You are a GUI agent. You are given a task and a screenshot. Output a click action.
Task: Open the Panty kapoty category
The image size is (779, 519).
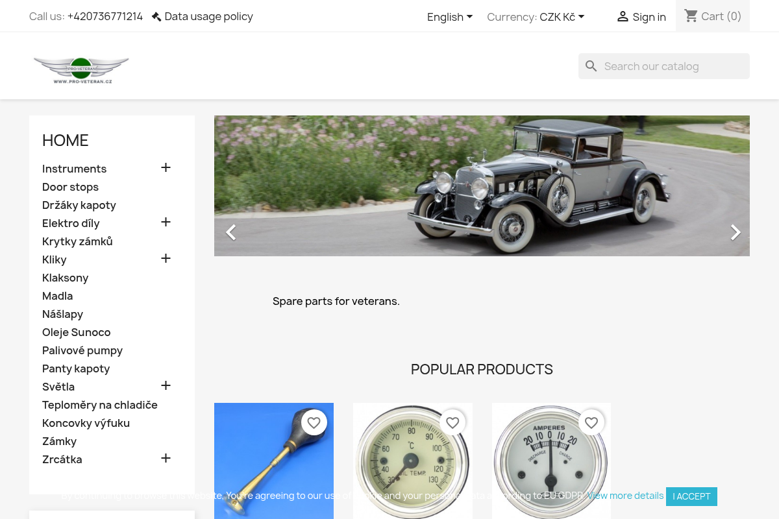(76, 368)
